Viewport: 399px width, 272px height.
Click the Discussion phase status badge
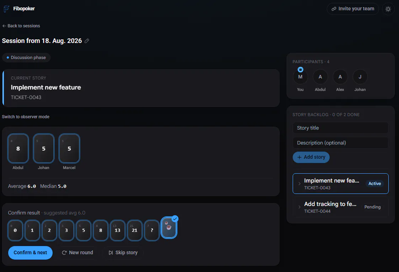coord(26,58)
